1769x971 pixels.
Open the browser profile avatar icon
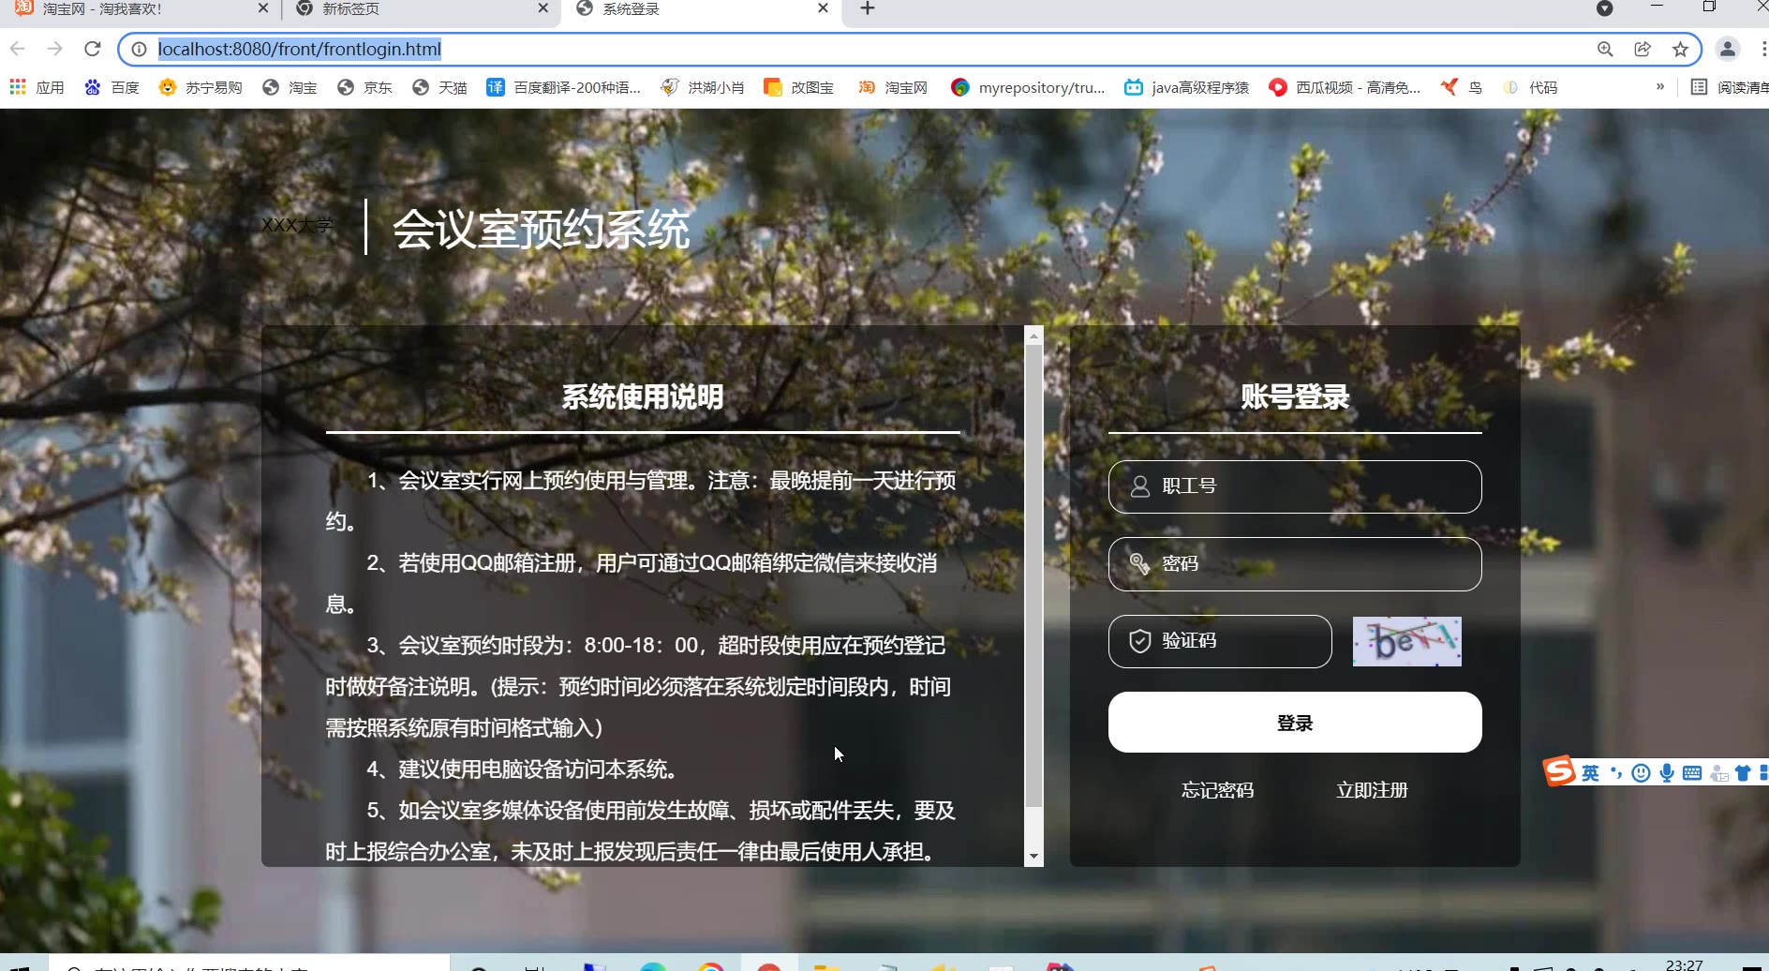click(x=1727, y=49)
